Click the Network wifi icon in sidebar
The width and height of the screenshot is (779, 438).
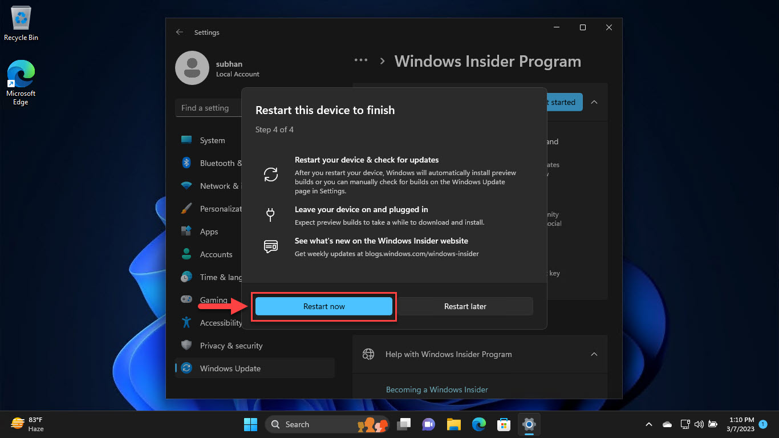(186, 186)
